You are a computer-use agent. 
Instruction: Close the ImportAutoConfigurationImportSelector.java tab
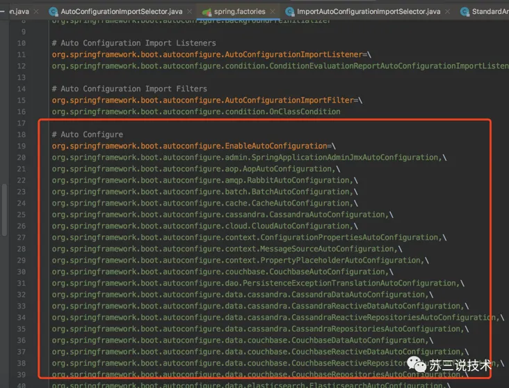(x=447, y=11)
